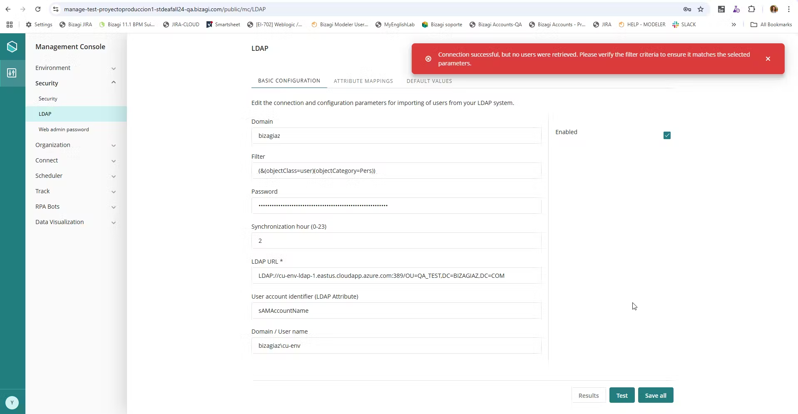Viewport: 798px width, 414px height.
Task: Open browser extensions puzzle icon
Action: 751,9
